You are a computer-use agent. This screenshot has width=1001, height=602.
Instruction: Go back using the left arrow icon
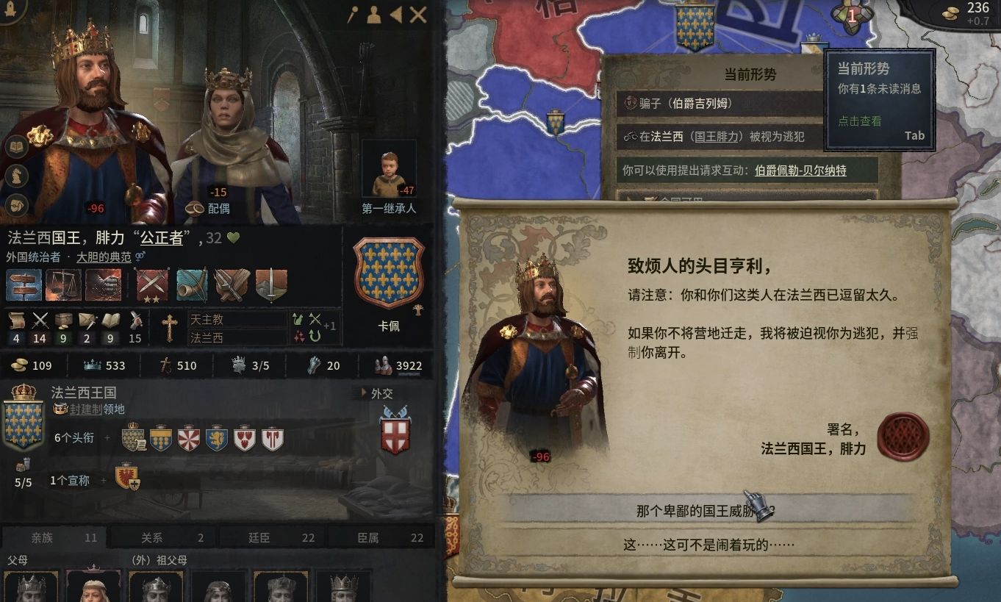pos(395,14)
